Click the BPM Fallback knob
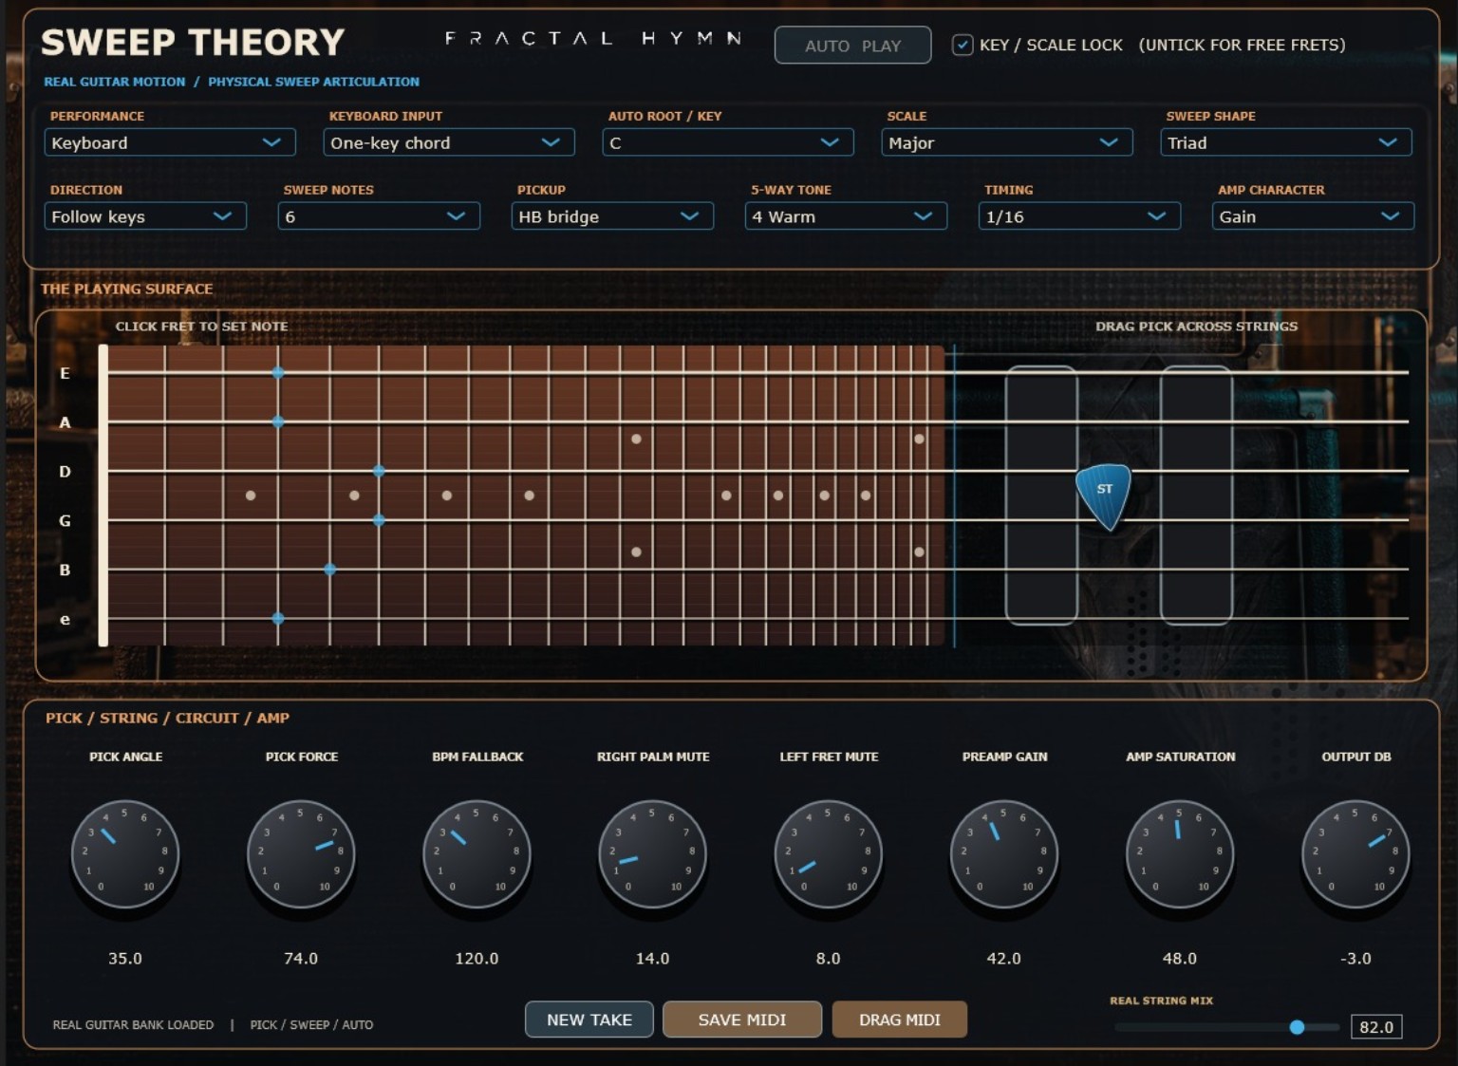 (x=477, y=853)
